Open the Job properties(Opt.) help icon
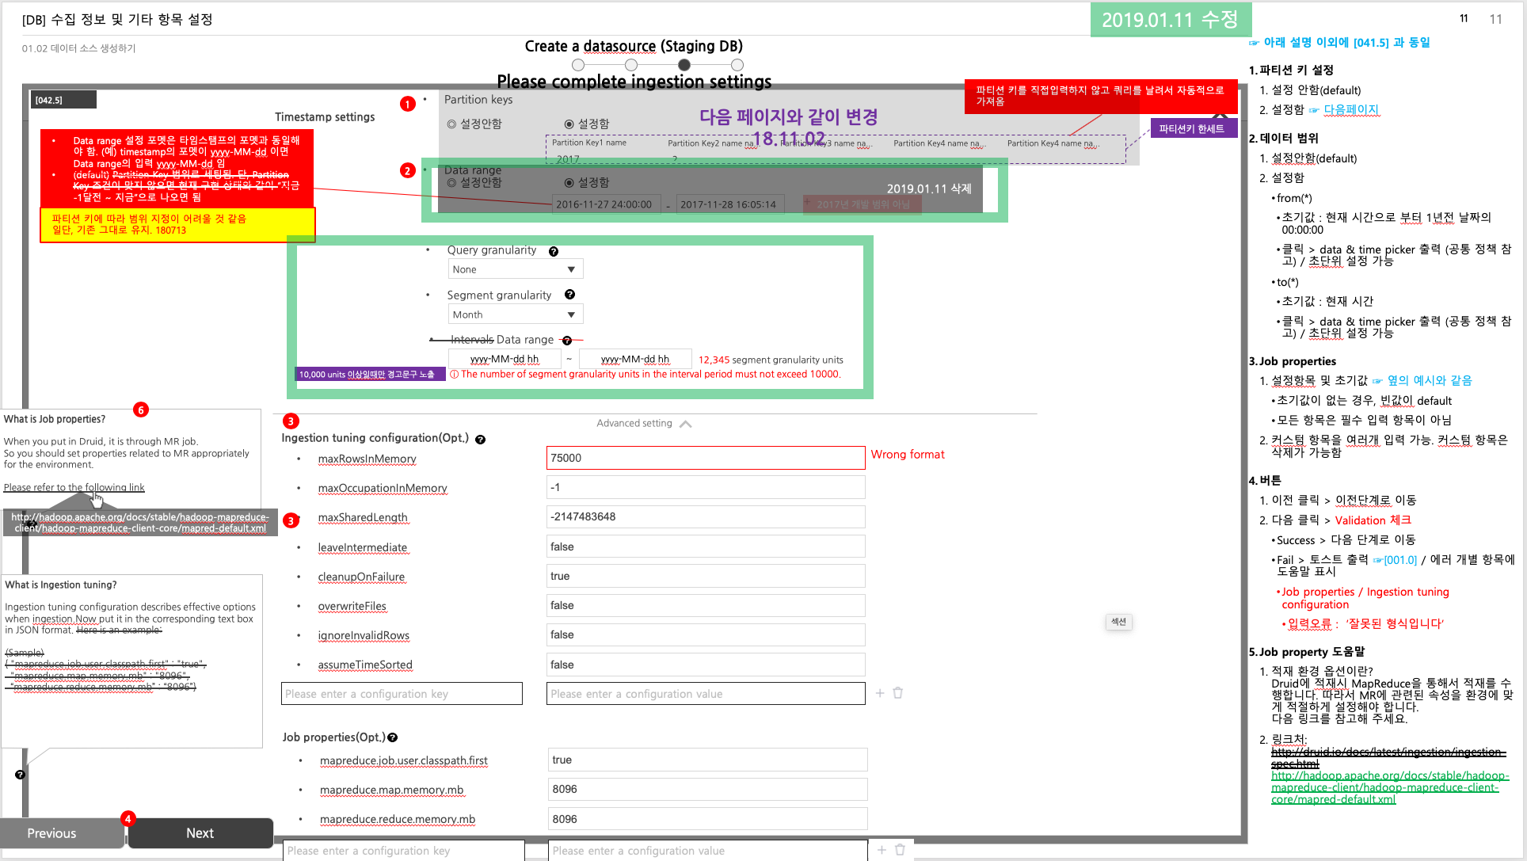This screenshot has height=861, width=1527. pyautogui.click(x=392, y=737)
